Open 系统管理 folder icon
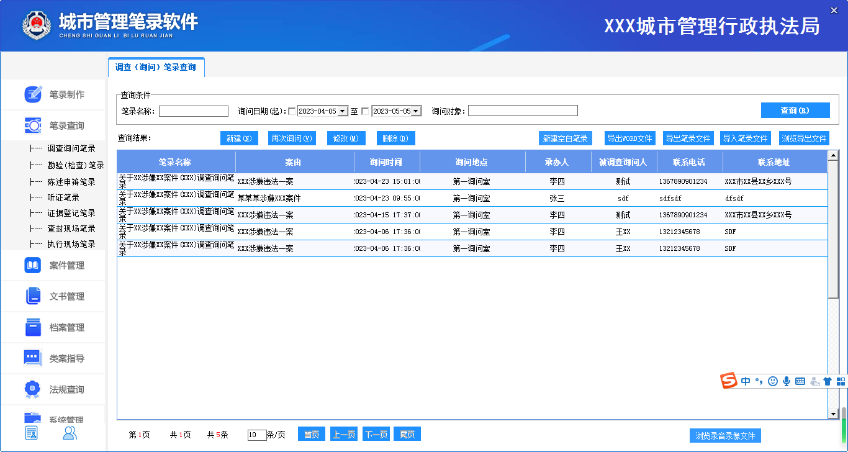848x452 pixels. 33,418
